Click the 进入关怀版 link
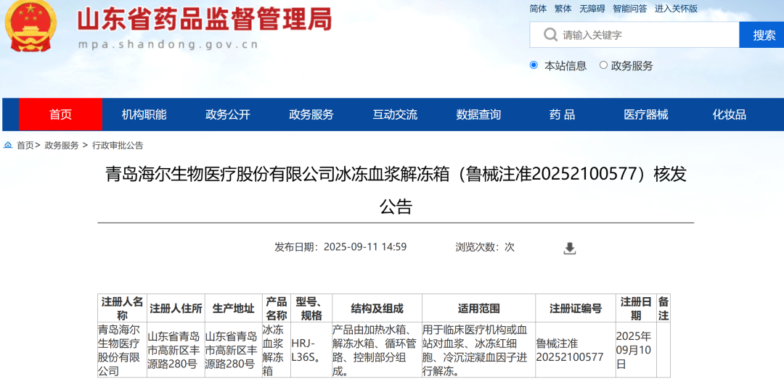784x379 pixels. (x=676, y=9)
